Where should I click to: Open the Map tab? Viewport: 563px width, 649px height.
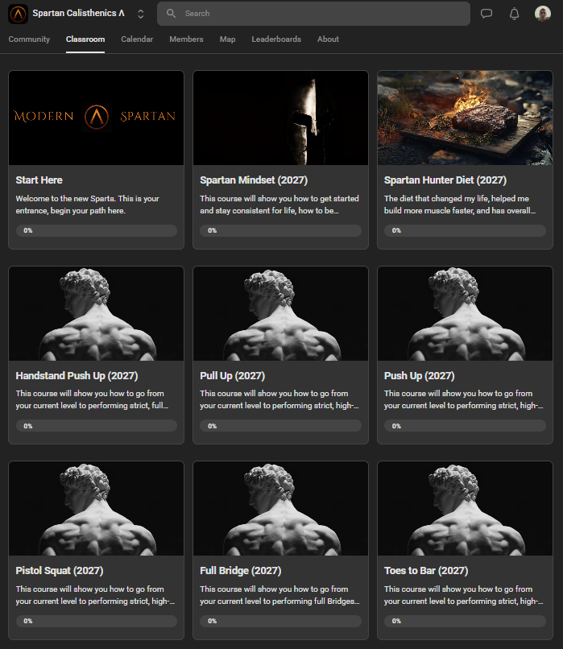(x=227, y=39)
